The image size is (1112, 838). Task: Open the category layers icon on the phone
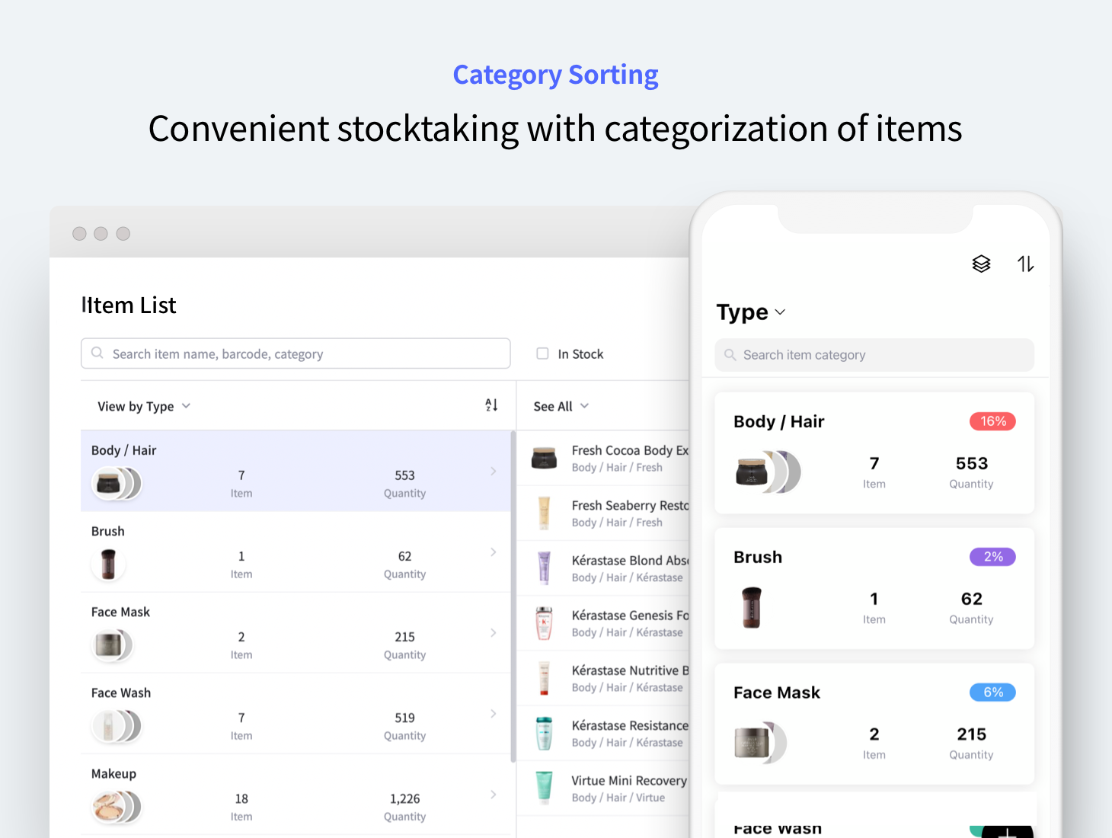point(981,264)
